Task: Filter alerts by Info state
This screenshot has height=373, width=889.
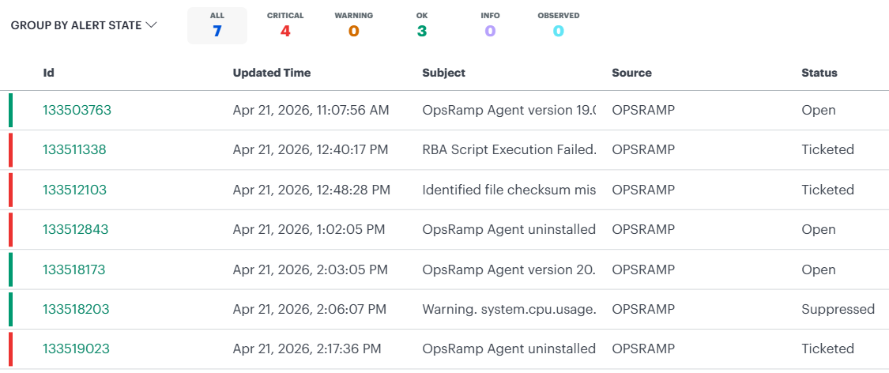Action: [x=490, y=25]
